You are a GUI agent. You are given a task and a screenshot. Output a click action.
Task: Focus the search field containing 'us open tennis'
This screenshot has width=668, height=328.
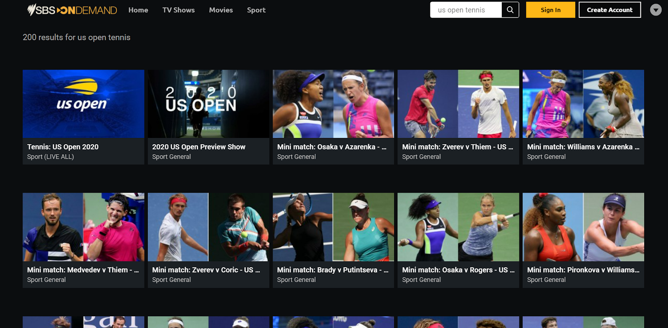point(466,10)
